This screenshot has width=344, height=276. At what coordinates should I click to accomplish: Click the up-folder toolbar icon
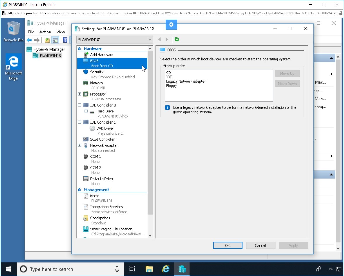47,40
